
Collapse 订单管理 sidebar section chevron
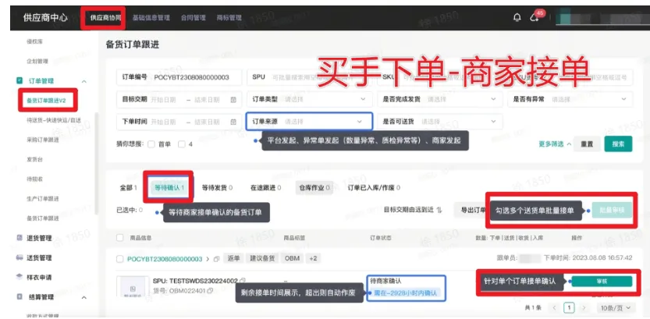pyautogui.click(x=84, y=81)
